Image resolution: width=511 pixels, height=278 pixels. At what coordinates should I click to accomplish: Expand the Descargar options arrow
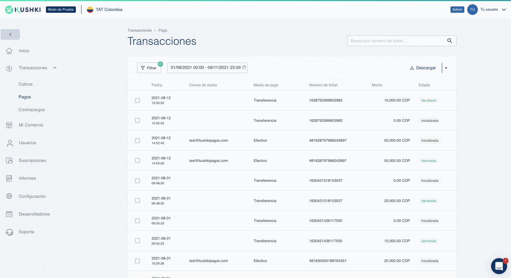tap(446, 68)
